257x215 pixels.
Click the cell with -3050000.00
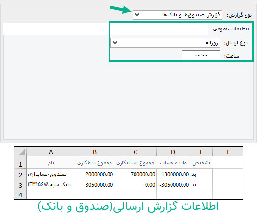tap(173, 185)
